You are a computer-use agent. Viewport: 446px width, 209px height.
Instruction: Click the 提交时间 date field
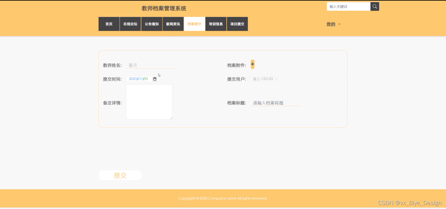click(142, 79)
